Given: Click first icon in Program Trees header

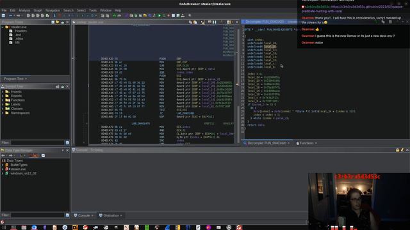Looking at the screenshot, I should click(53, 22).
